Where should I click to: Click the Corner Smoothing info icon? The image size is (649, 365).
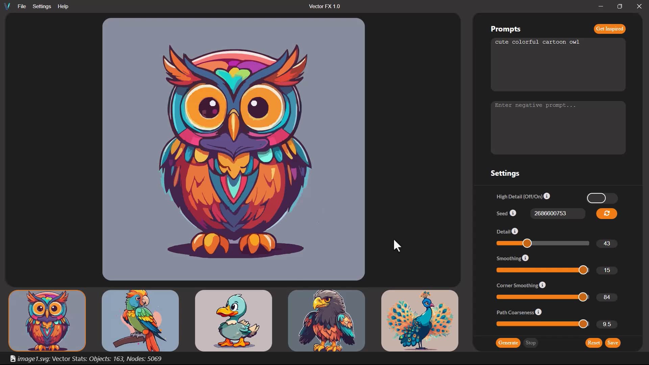[542, 285]
